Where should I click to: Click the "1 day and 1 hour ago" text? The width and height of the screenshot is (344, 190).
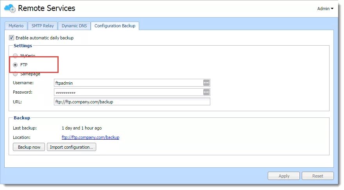(82, 128)
